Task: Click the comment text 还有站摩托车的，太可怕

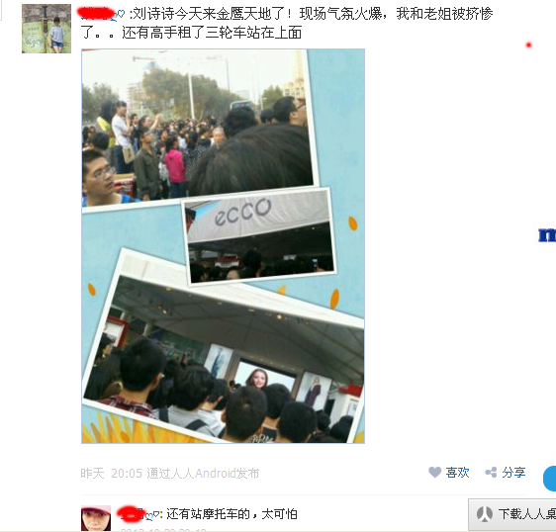Action: 232,514
